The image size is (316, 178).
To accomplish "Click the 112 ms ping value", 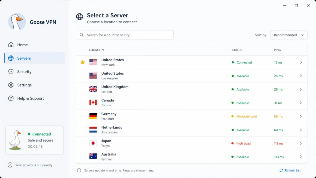I will [x=279, y=143].
